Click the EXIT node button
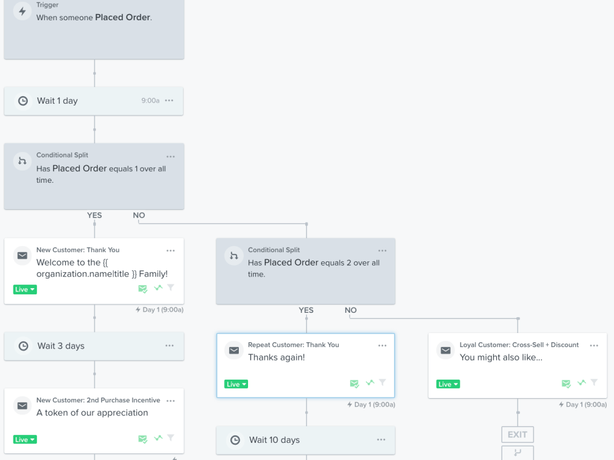Image resolution: width=614 pixels, height=460 pixels. click(x=518, y=435)
